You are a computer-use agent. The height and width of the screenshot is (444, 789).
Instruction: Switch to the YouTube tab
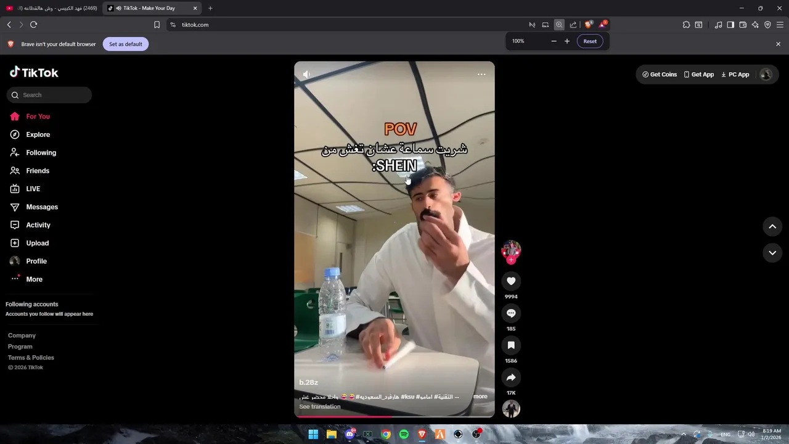51,8
